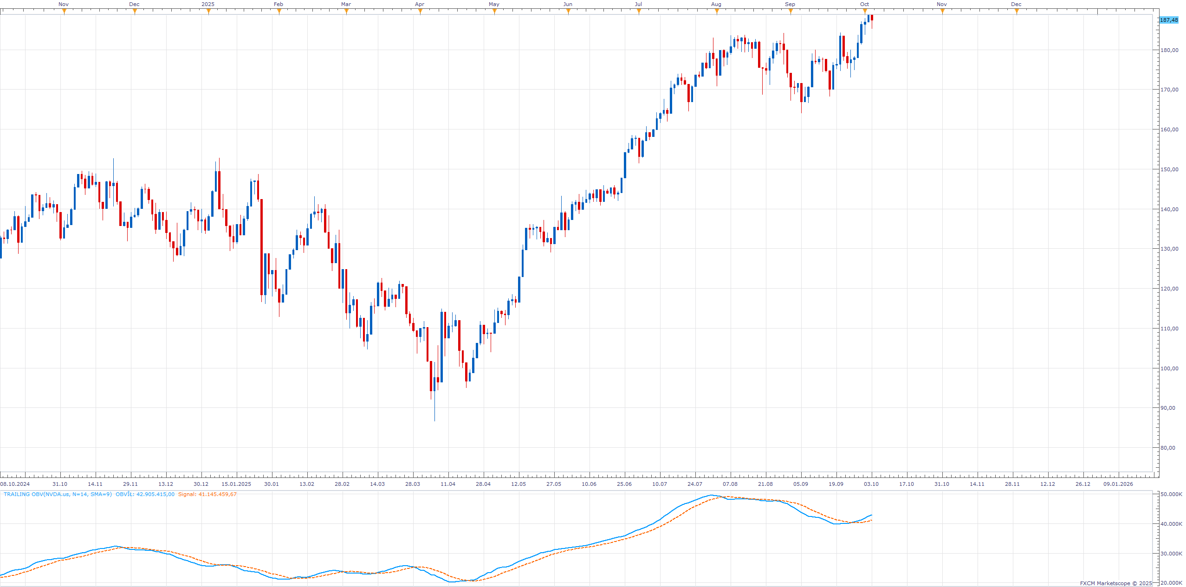Click the 07.08 date label
1186x587 pixels.
(730, 484)
